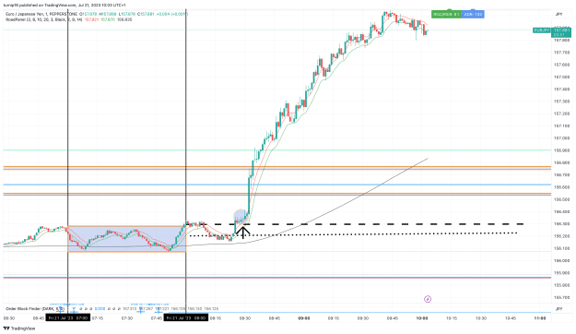This screenshot has height=334, width=576.
Task: Click 06:45 on the time axis
Action: click(39, 318)
